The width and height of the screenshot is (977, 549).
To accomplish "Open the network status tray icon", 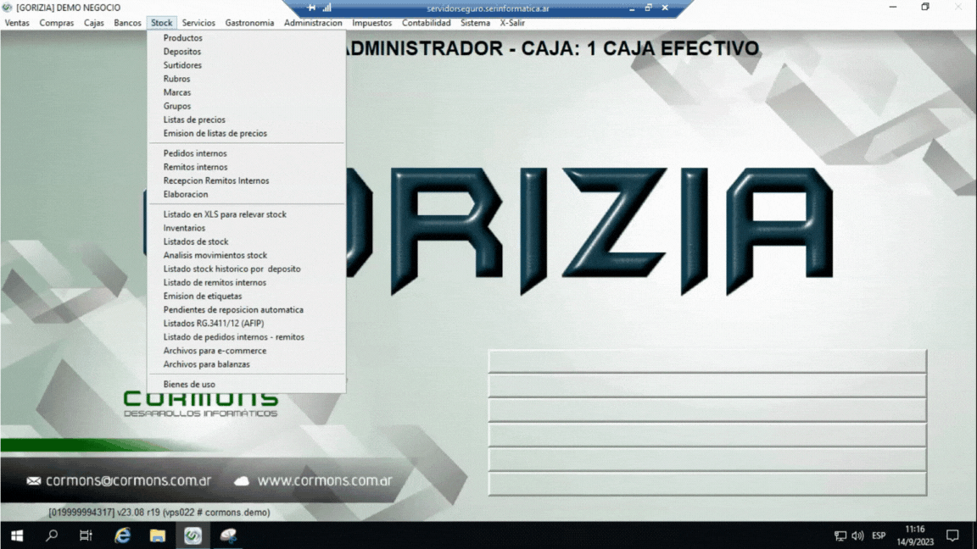I will coord(840,536).
